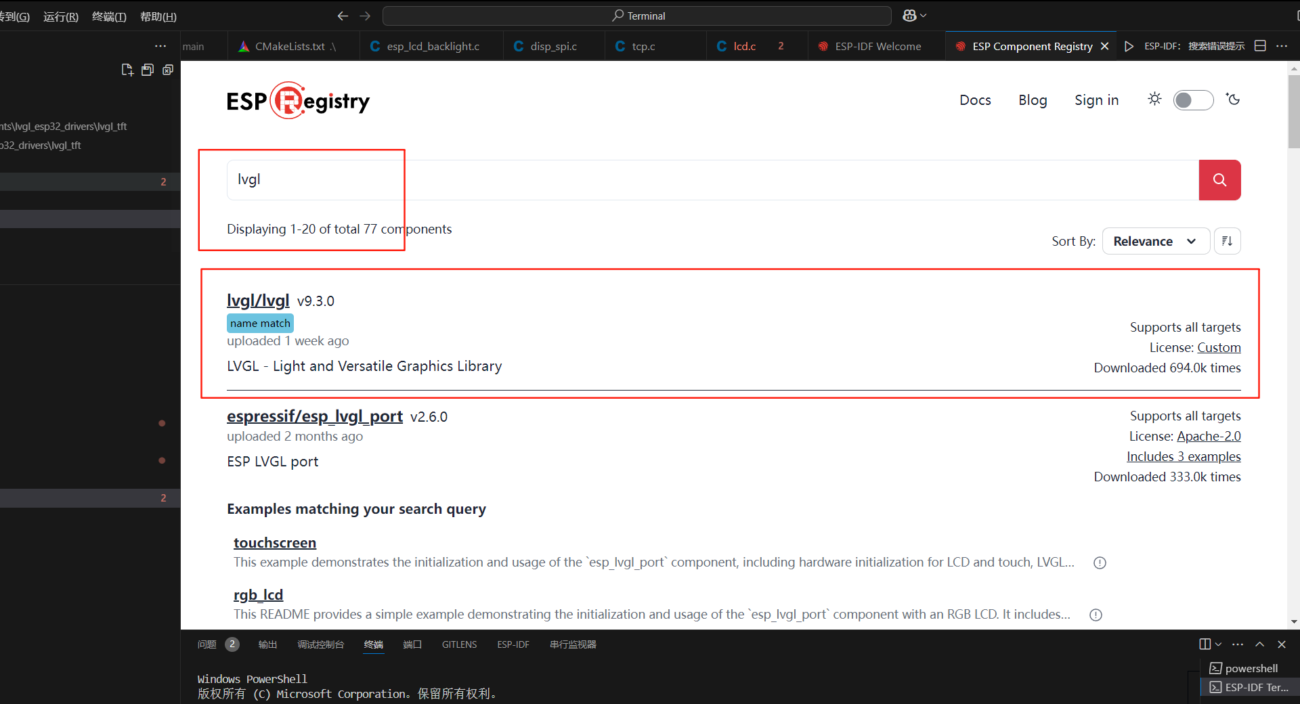Image resolution: width=1300 pixels, height=704 pixels.
Task: Open editor more actions ellipsis
Action: pyautogui.click(x=1282, y=46)
